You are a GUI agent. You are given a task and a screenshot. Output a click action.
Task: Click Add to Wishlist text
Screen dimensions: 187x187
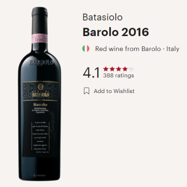click(x=114, y=91)
